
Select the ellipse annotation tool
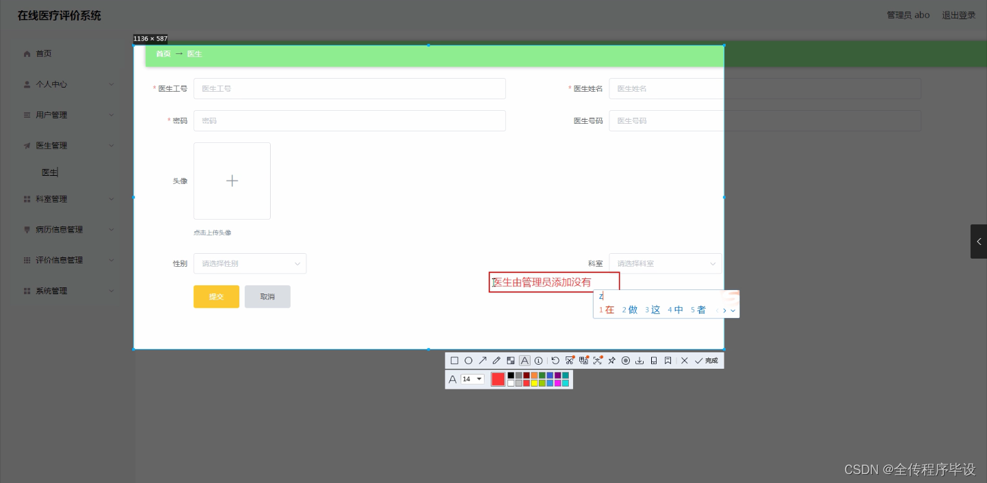[x=469, y=361]
